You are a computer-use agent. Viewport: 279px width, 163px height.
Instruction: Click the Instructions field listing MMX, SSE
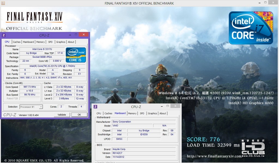click(x=52, y=78)
